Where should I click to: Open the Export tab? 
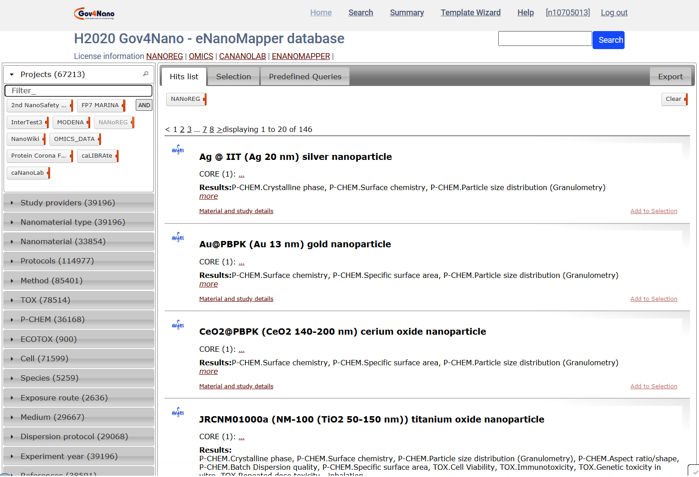coord(670,77)
